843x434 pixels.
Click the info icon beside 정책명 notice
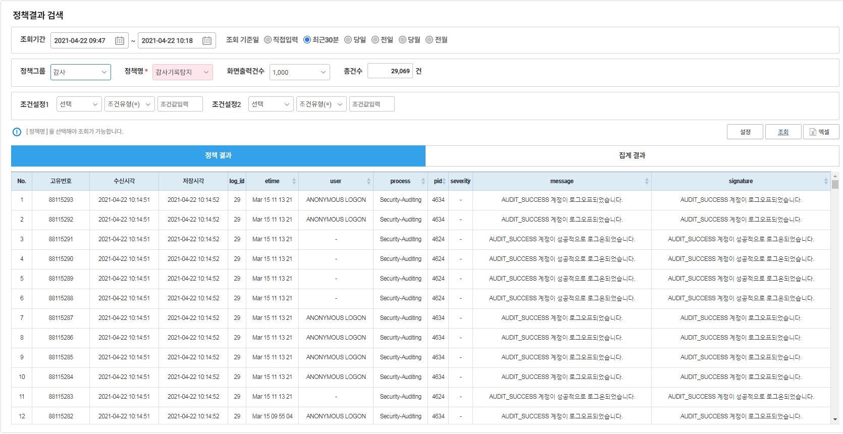[x=17, y=132]
